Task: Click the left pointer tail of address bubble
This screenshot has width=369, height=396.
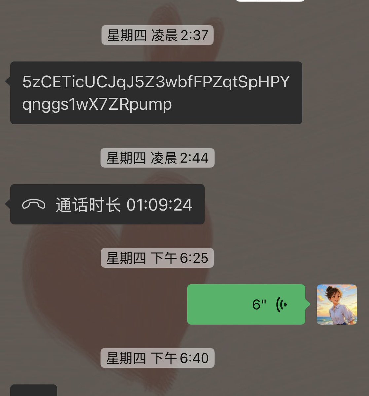Action: pyautogui.click(x=8, y=82)
